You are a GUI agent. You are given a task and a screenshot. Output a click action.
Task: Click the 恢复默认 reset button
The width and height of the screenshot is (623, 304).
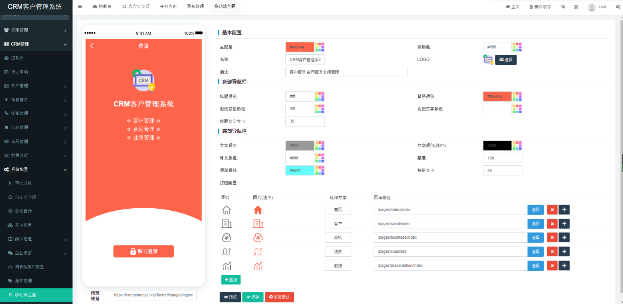click(279, 297)
